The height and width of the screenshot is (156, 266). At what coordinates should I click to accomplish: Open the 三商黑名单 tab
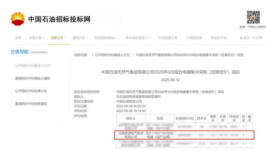click(194, 38)
